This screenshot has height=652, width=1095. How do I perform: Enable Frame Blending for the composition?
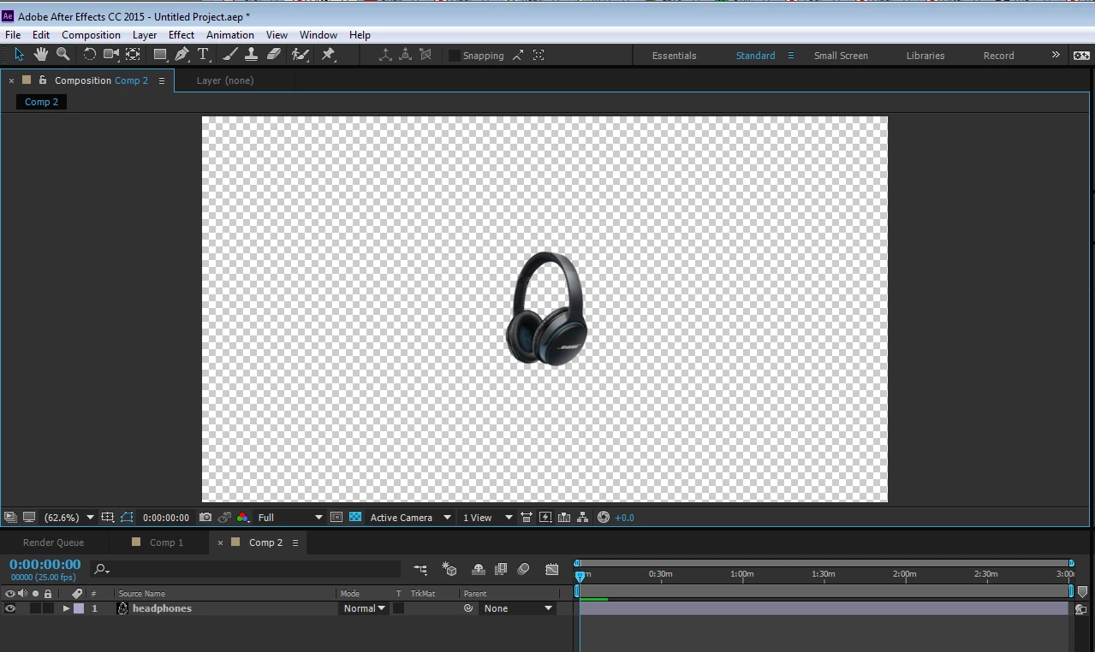[501, 569]
